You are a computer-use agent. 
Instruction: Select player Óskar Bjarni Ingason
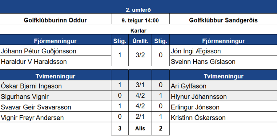[x=31, y=86]
